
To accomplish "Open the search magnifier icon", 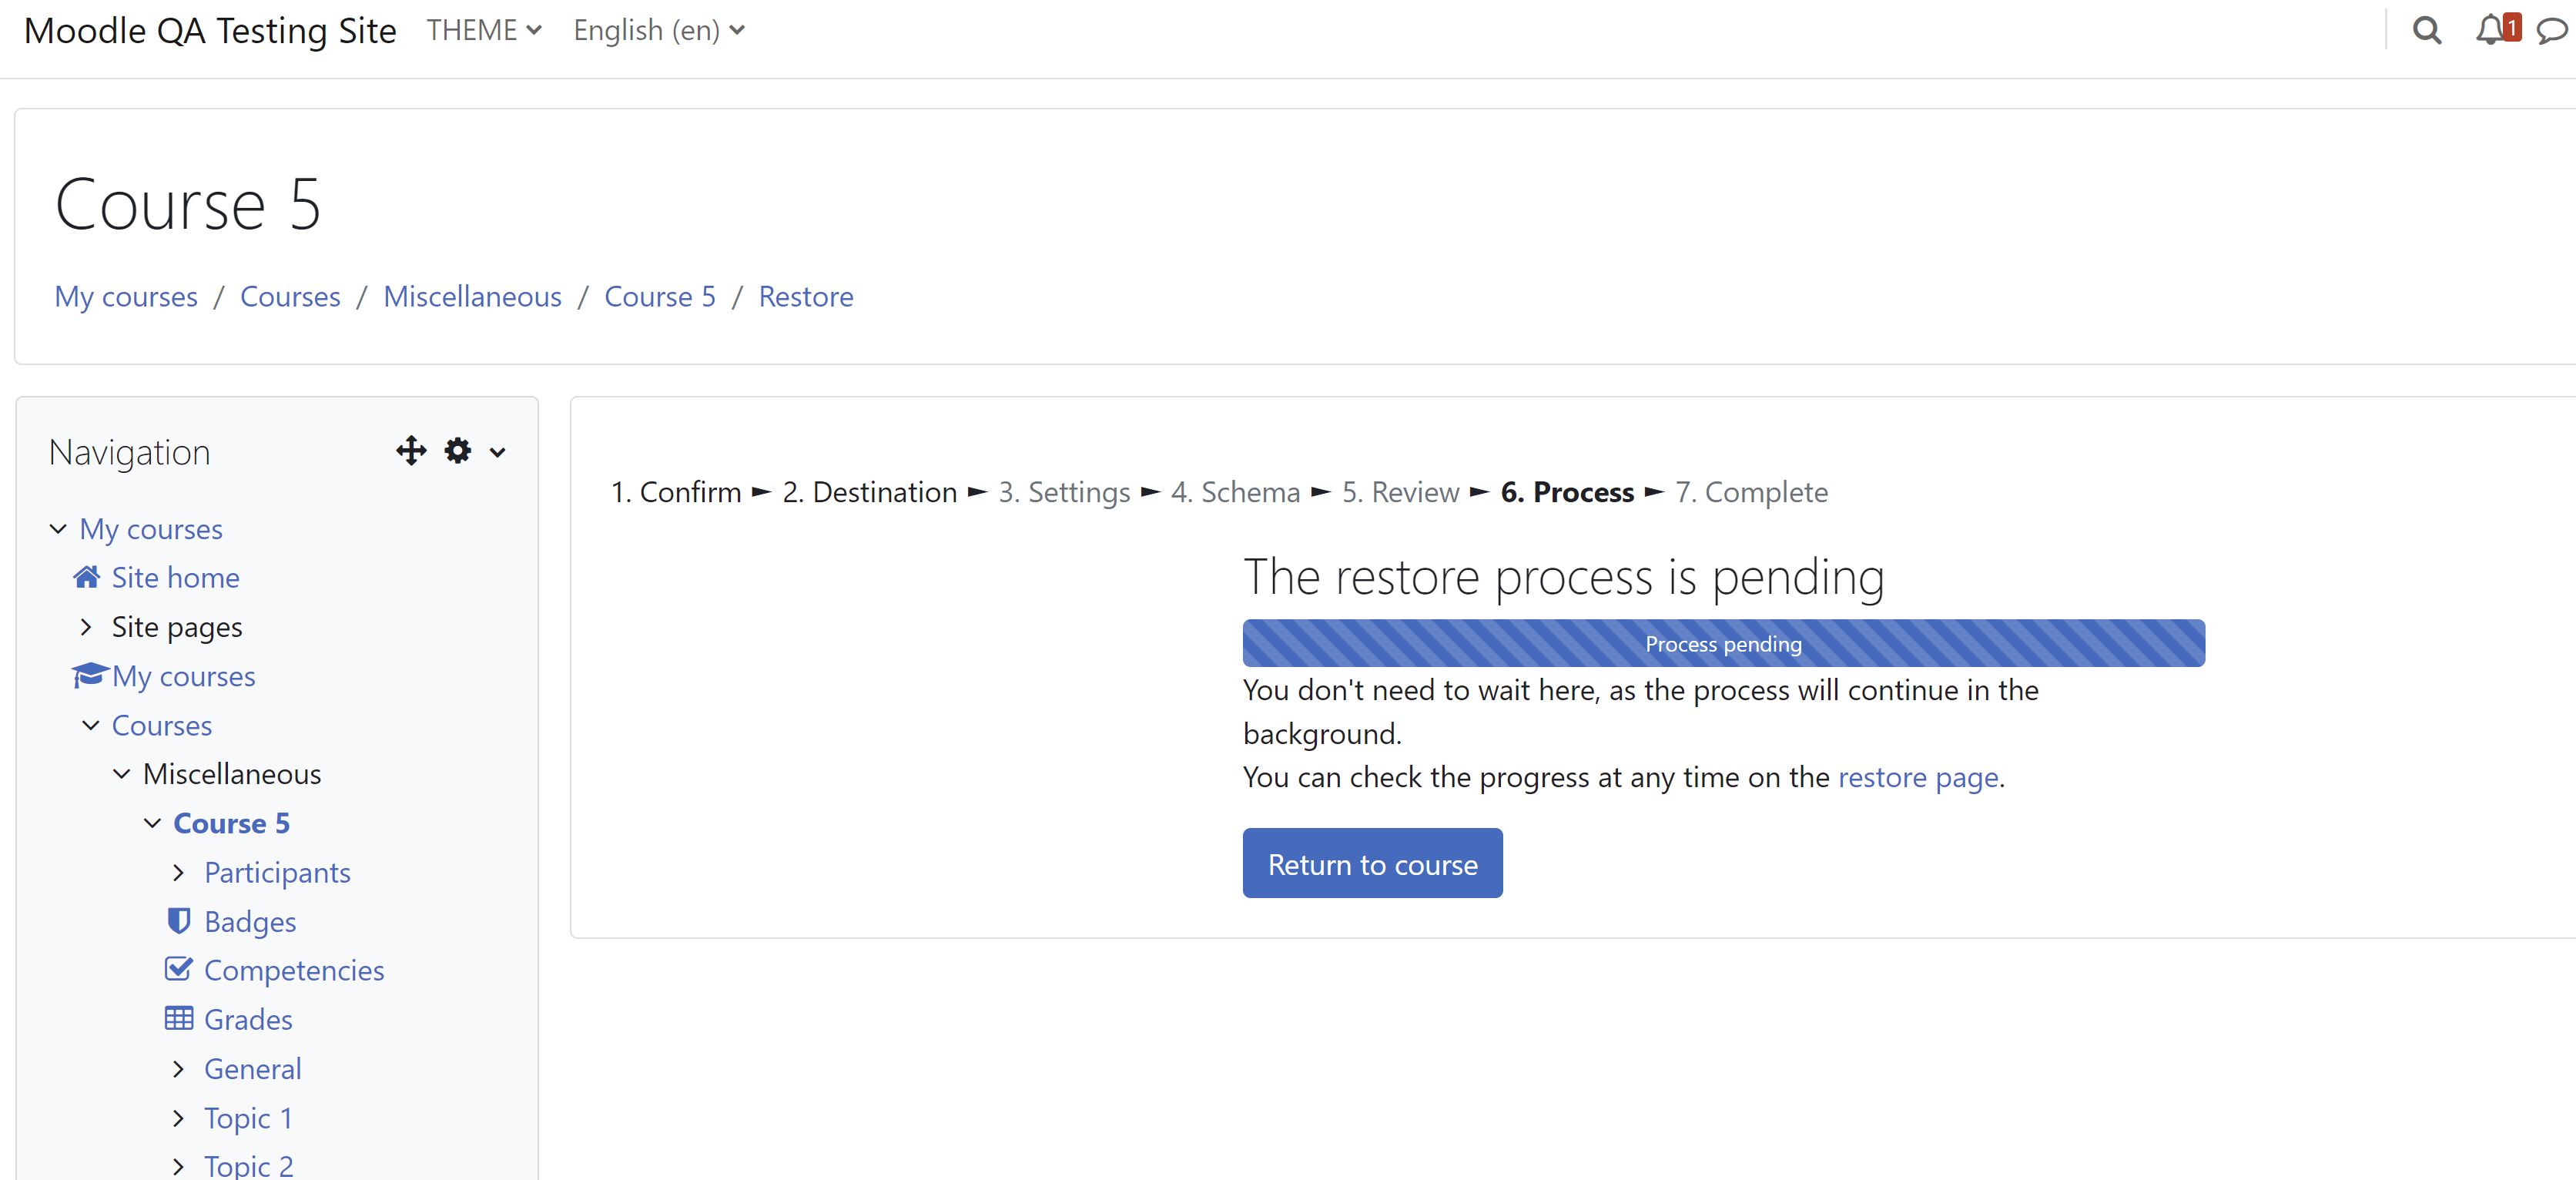I will pos(2427,30).
